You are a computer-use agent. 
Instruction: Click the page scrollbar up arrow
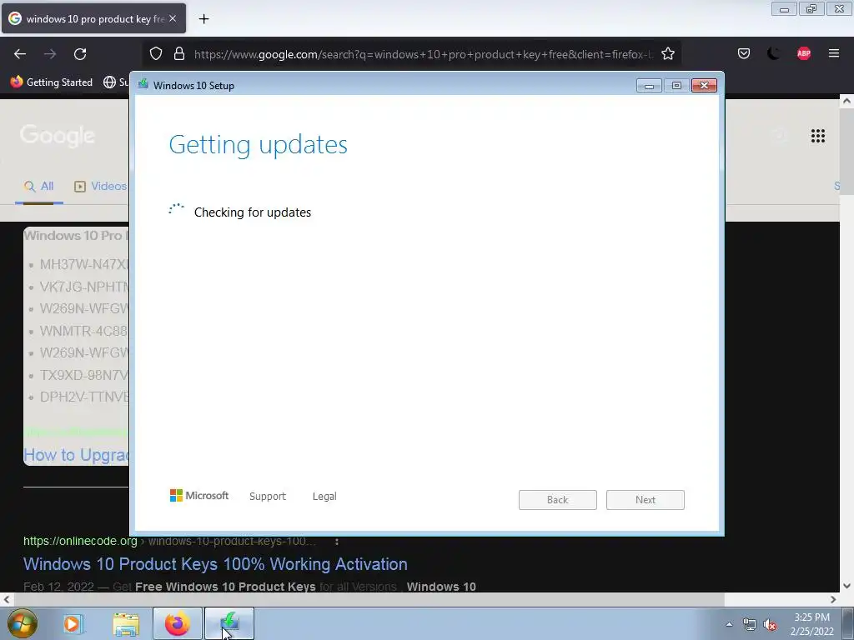click(x=846, y=101)
